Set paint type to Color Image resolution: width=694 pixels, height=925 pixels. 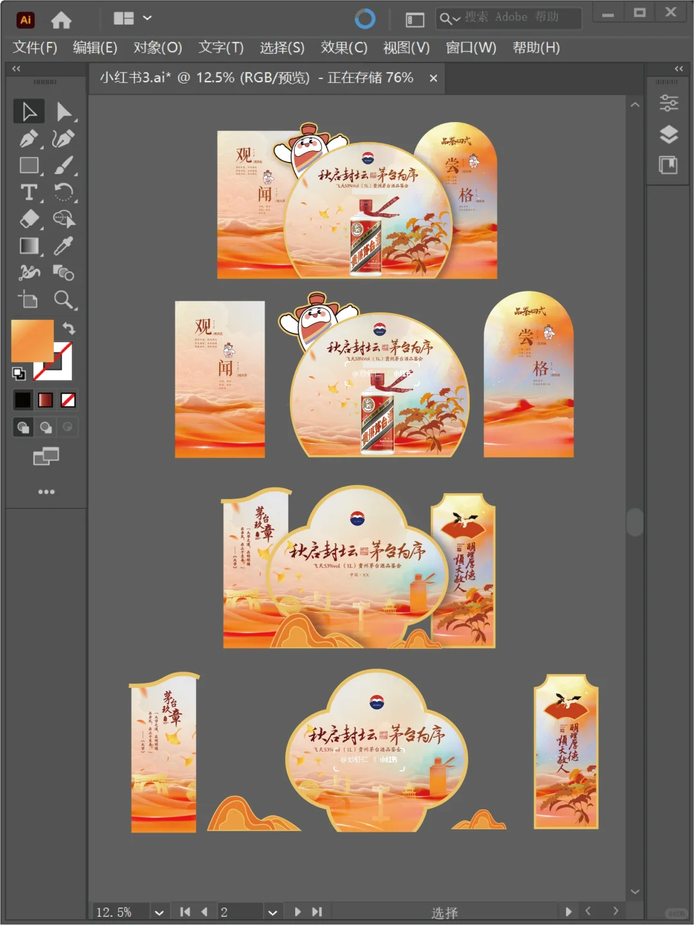22,400
